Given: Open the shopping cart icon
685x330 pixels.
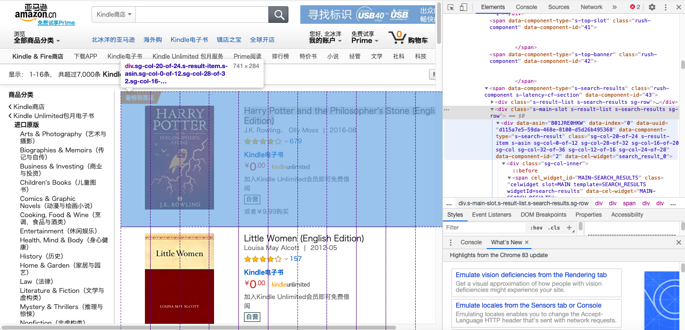Looking at the screenshot, I should tap(397, 37).
